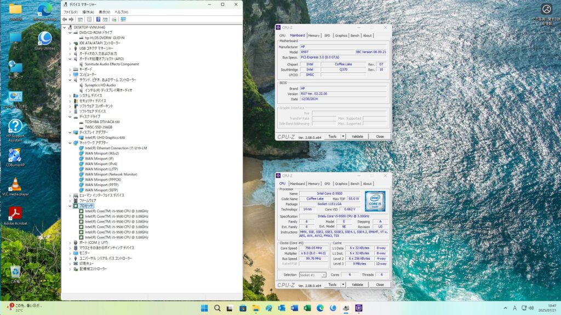This screenshot has height=315, width=561.
Task: Click the back arrow in Device Manager toolbar
Action: coord(65,19)
